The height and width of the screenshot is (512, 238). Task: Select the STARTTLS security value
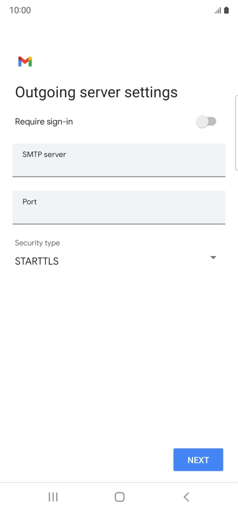tap(37, 261)
